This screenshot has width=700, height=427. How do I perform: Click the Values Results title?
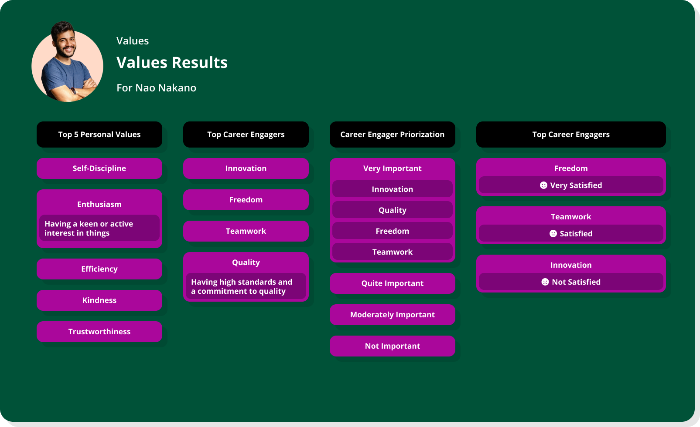(172, 62)
